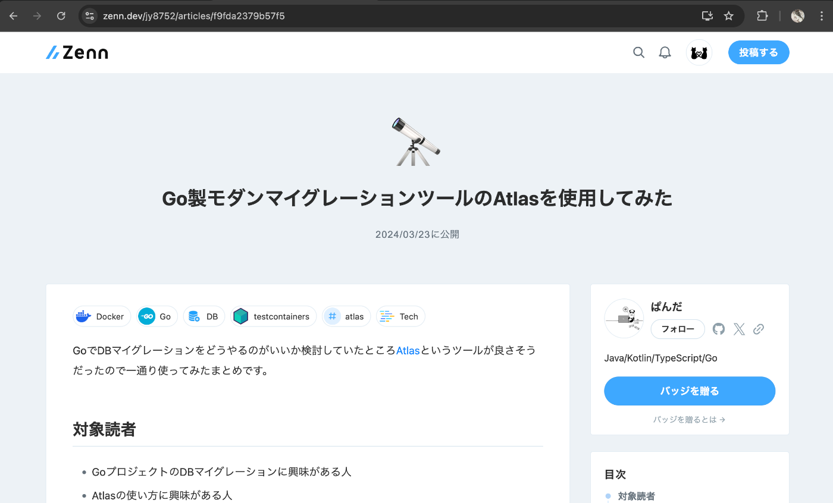Click the address bar URL zenn.dev
The height and width of the screenshot is (503, 833).
coord(194,16)
